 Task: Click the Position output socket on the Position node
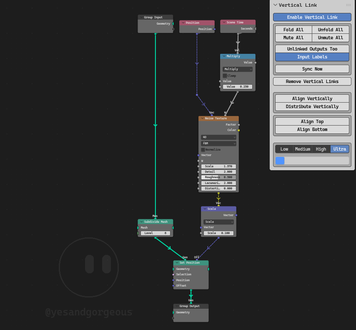(215, 29)
